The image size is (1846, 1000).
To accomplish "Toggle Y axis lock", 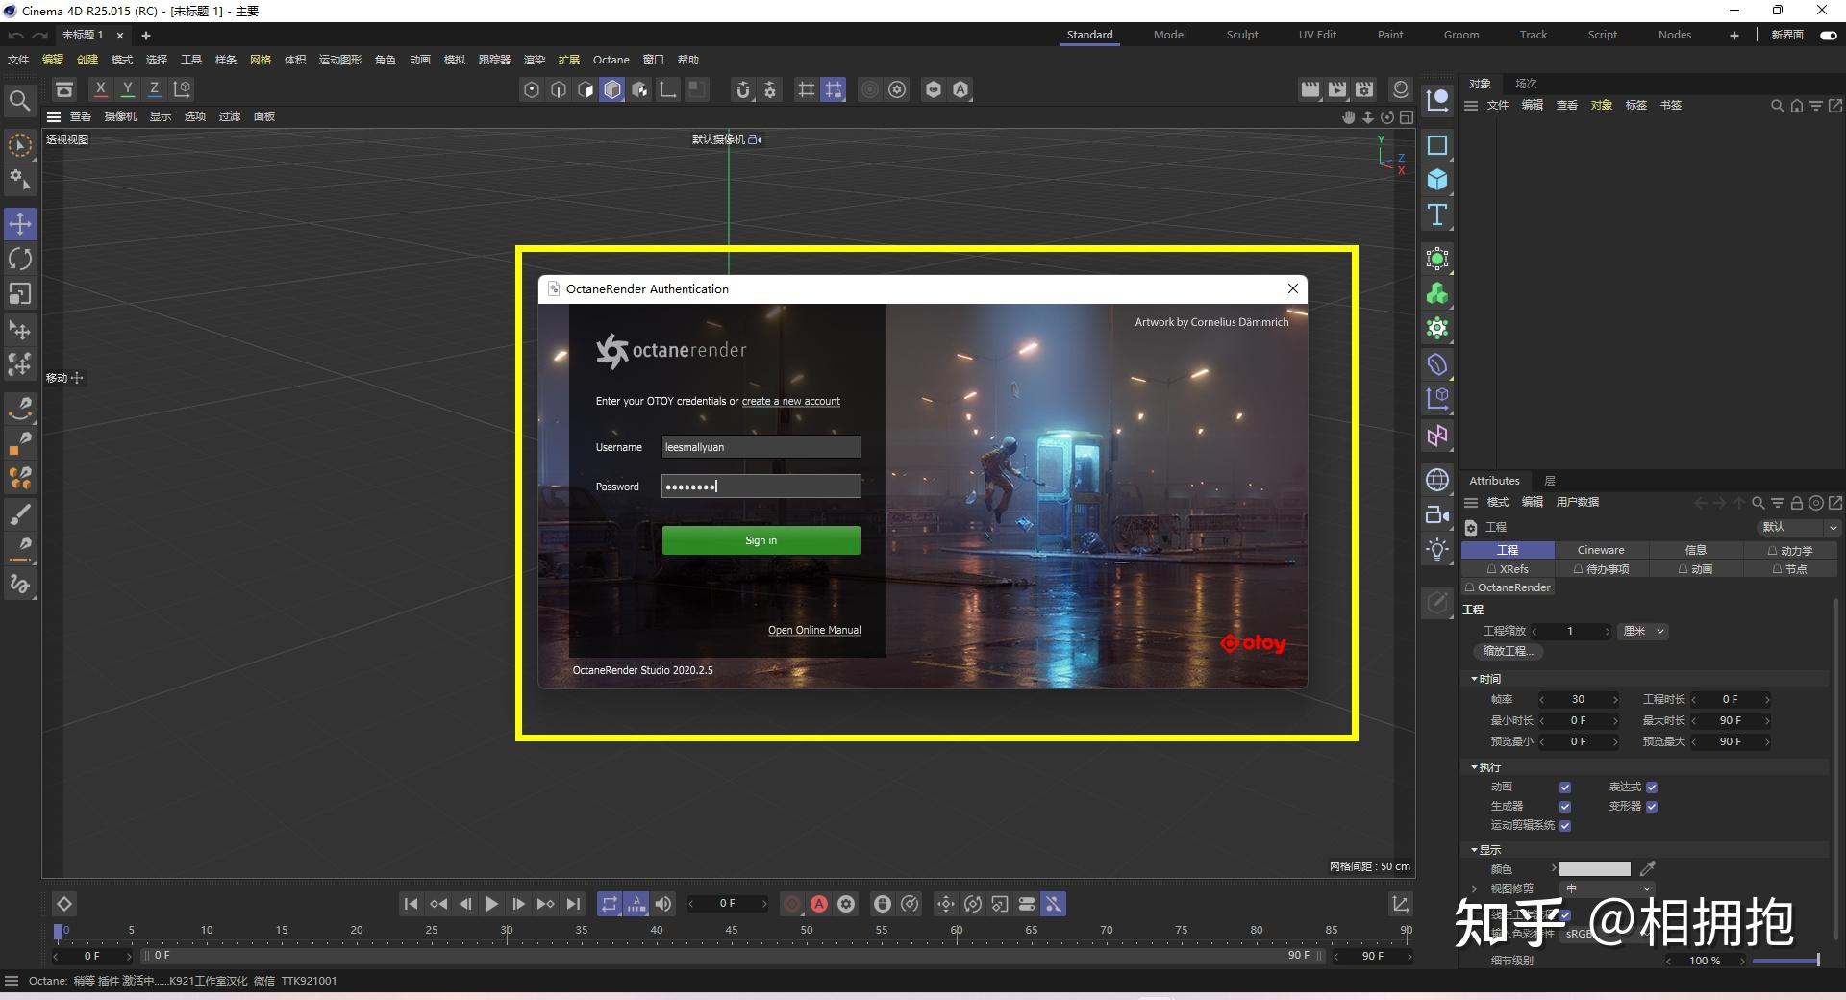I will (x=127, y=89).
